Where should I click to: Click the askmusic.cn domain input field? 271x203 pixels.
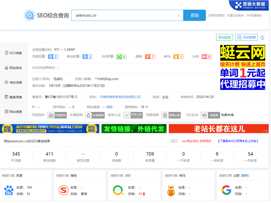tap(125, 15)
